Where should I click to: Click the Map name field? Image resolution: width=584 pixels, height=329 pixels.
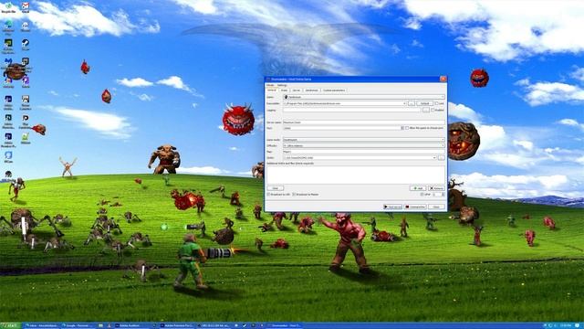pos(364,152)
